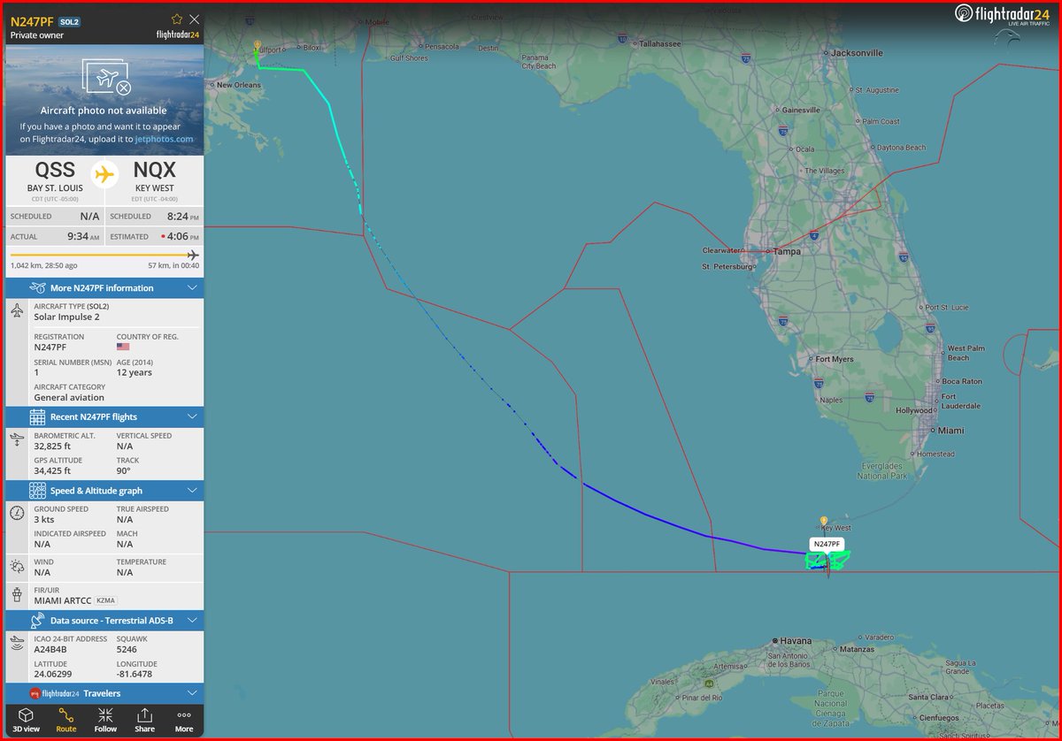The width and height of the screenshot is (1062, 741).
Task: Select longitude value -81.6478
Action: 135,674
